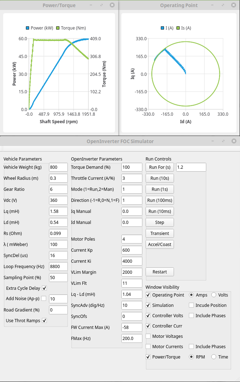The image size is (240, 382).
Task: Focus the Throttle Current (A/%) field
Action: point(132,178)
